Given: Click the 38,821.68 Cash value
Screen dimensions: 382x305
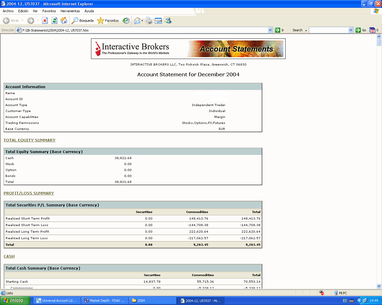Looking at the screenshot, I should [123, 158].
